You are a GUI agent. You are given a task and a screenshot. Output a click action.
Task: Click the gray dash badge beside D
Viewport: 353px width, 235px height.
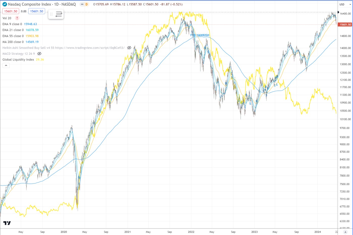82,4
